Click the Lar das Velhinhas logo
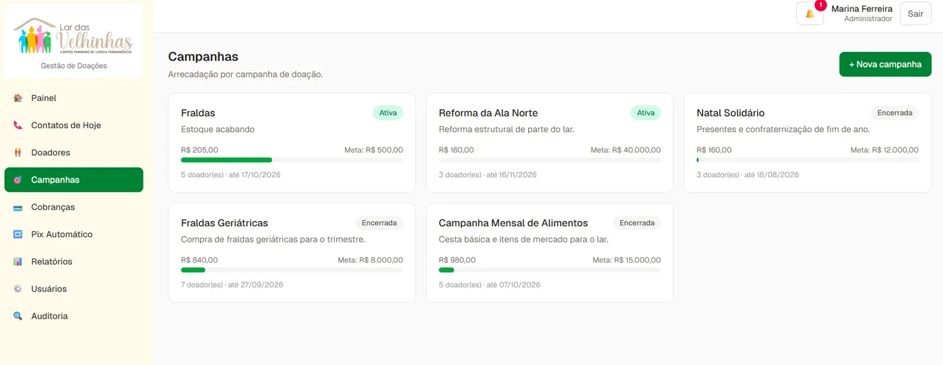943x365 pixels. pos(73,36)
